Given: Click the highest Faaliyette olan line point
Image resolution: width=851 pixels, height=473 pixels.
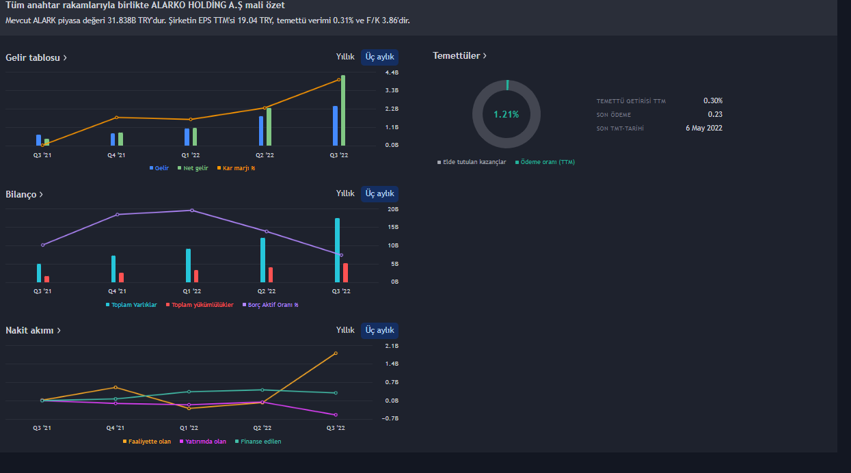Looking at the screenshot, I should (x=336, y=353).
